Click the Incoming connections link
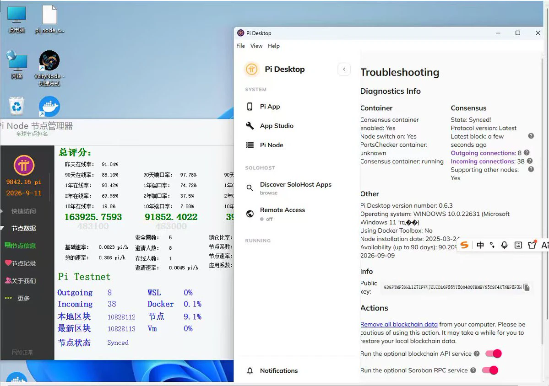 pos(483,161)
